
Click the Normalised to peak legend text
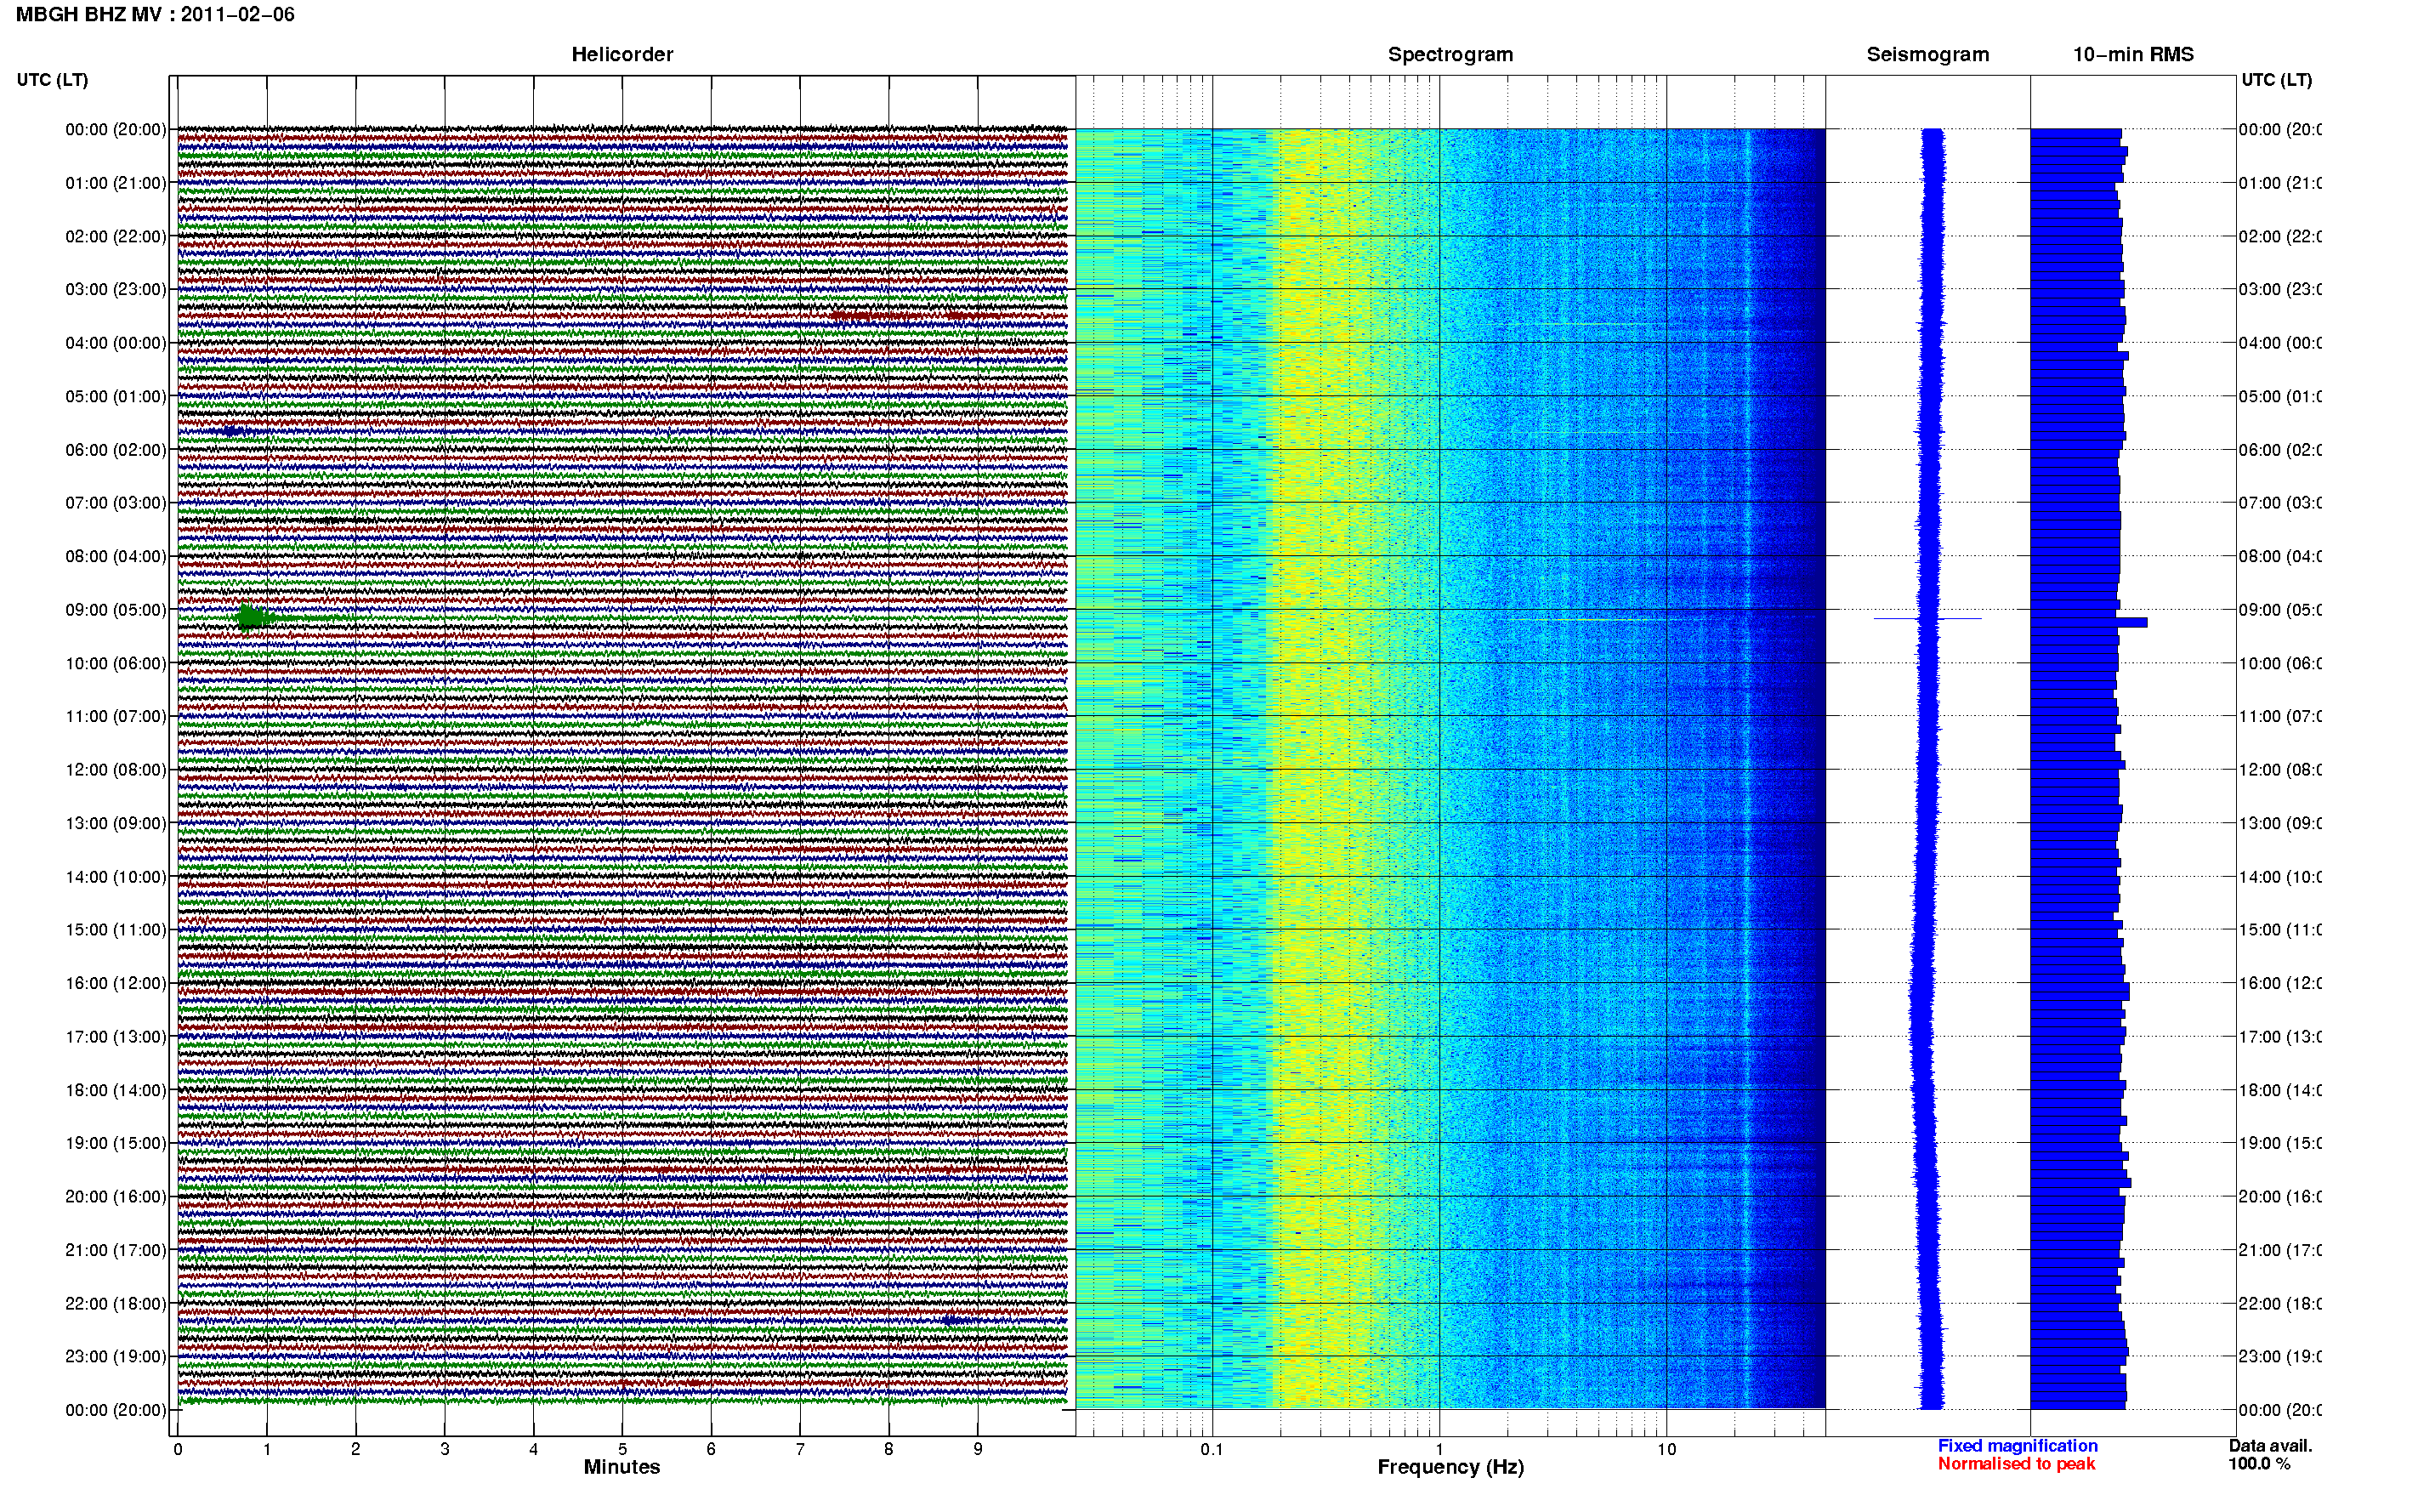2016,1464
